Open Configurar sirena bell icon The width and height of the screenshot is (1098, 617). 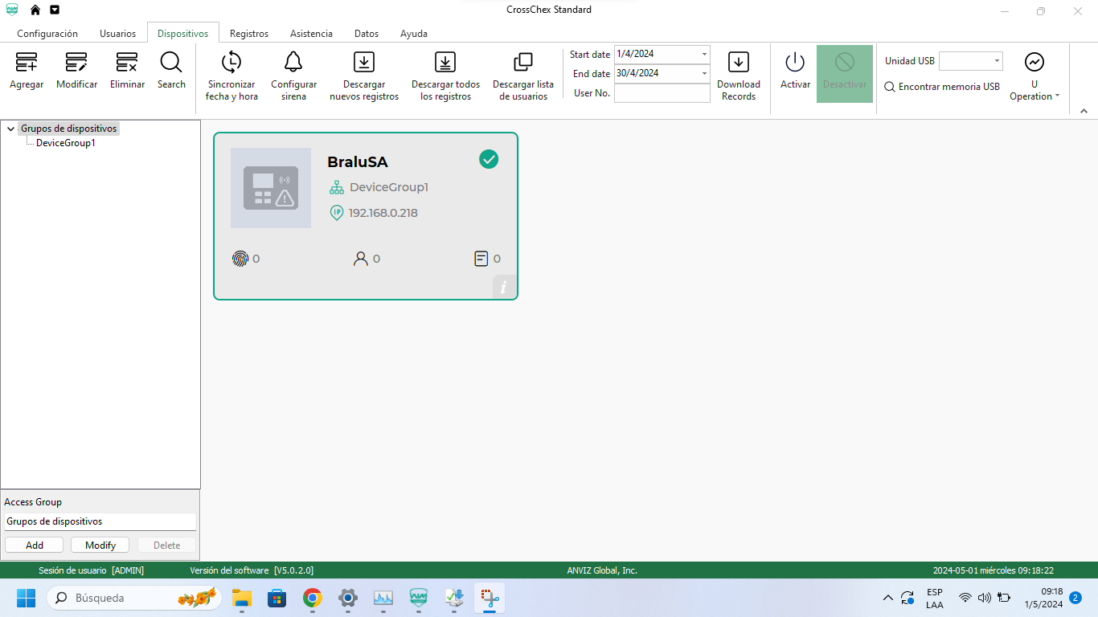[x=293, y=62]
